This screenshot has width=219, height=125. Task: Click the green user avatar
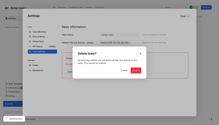coord(191,7)
